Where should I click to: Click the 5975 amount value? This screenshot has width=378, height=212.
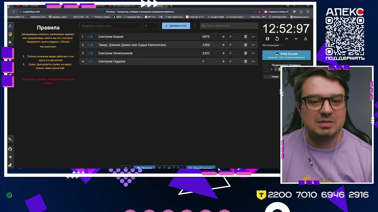(206, 37)
